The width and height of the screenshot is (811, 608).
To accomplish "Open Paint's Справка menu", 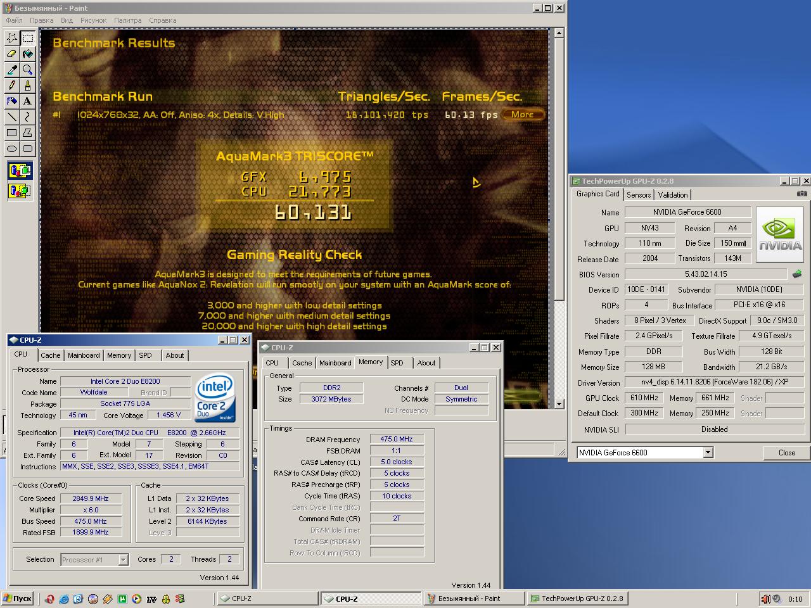I will [163, 20].
